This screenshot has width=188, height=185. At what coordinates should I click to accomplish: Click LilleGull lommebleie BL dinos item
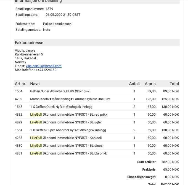66,146
